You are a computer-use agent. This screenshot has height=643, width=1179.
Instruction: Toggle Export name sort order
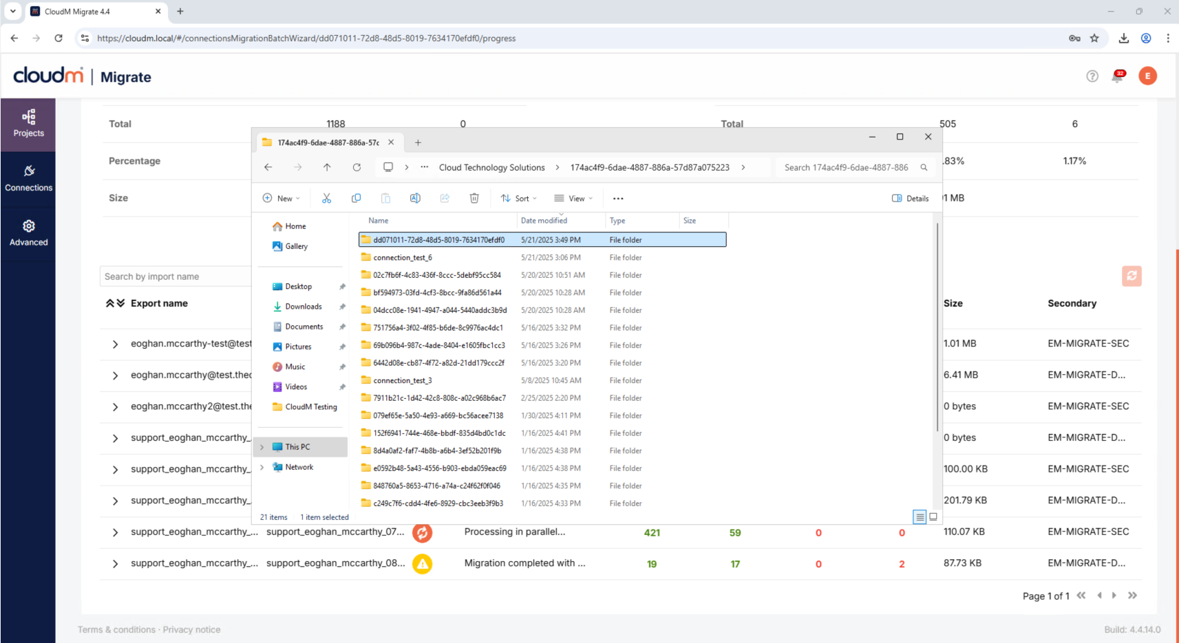tap(115, 303)
